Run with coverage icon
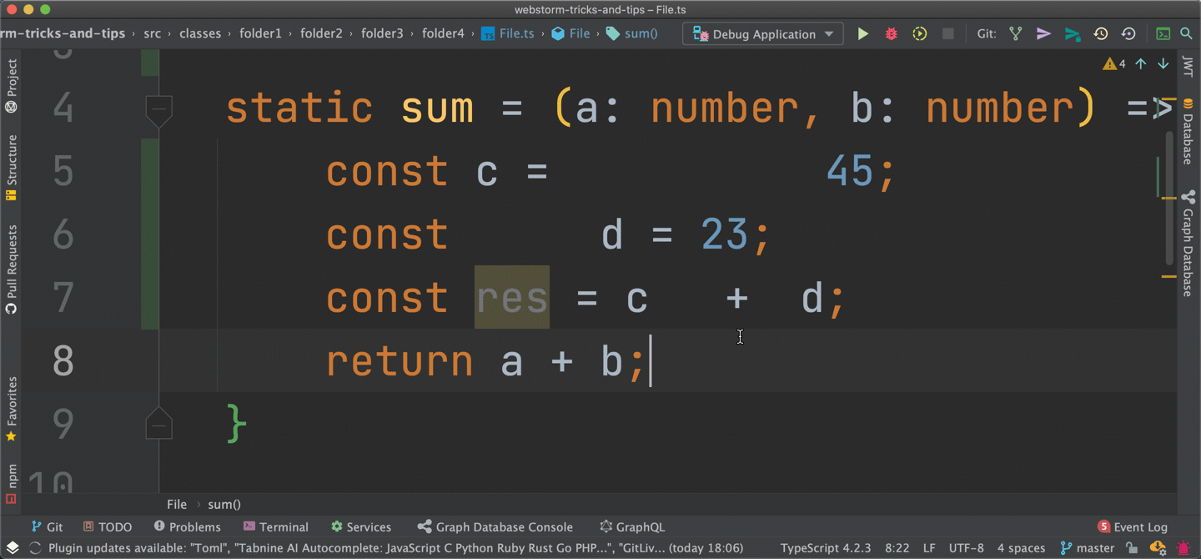1201x559 pixels. [920, 34]
